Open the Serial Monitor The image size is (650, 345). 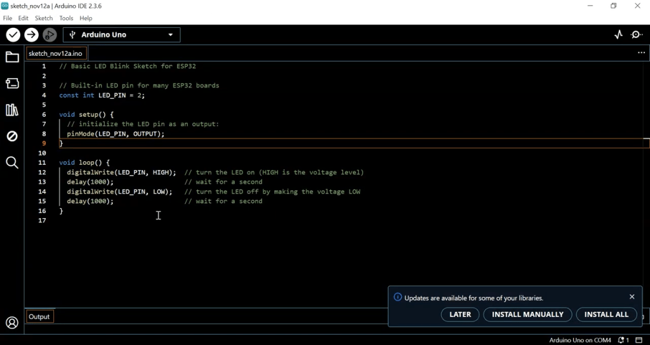(636, 35)
